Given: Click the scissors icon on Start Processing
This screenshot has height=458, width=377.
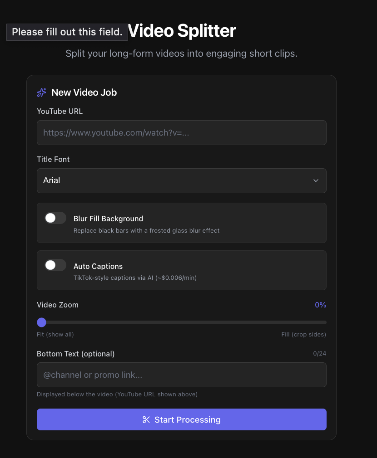Looking at the screenshot, I should (x=146, y=419).
